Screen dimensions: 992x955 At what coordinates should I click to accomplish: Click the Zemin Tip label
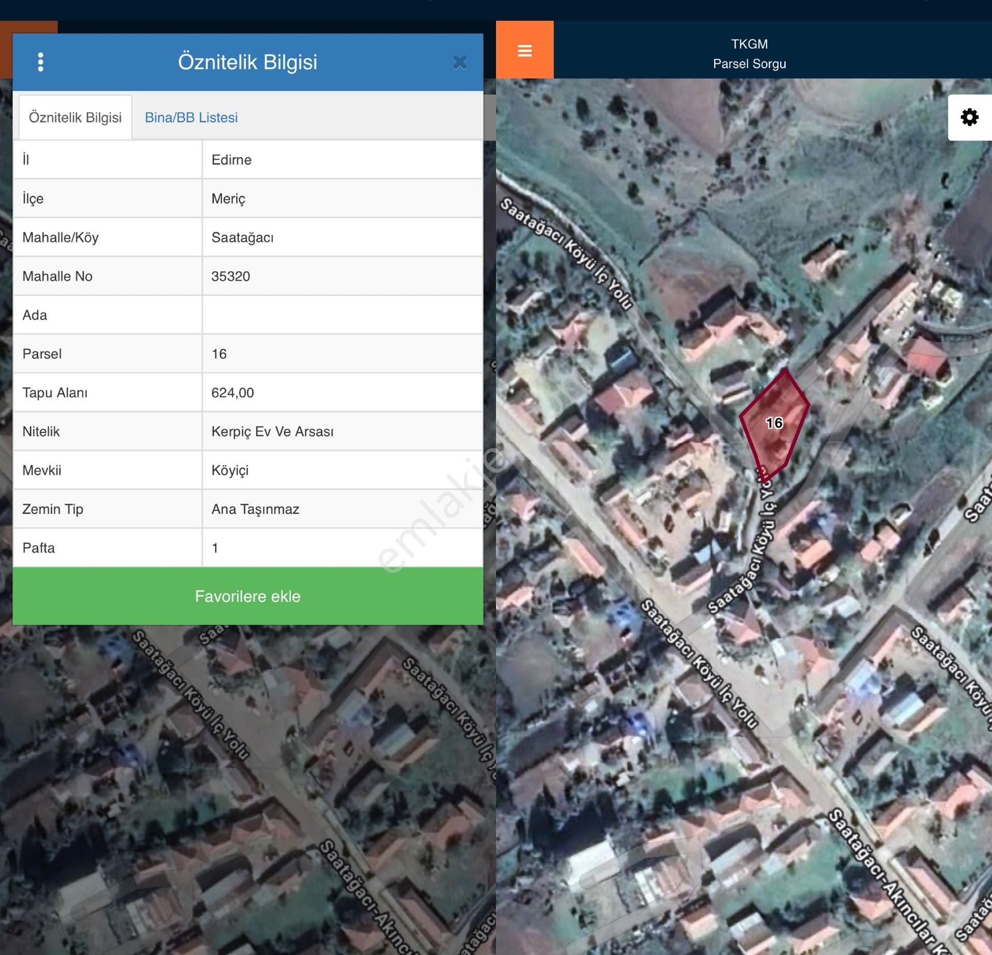[x=53, y=509]
